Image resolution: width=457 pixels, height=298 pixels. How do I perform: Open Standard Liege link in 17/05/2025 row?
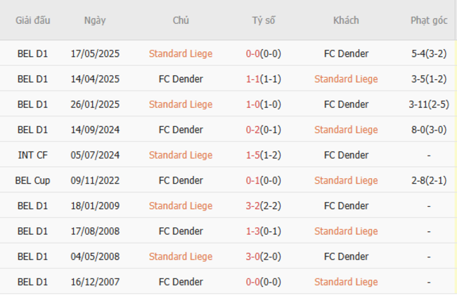tap(181, 54)
